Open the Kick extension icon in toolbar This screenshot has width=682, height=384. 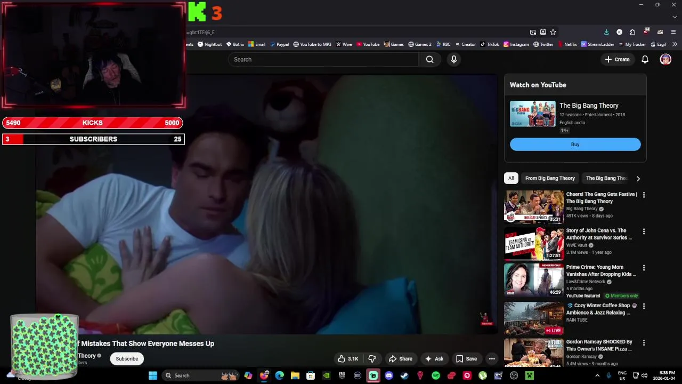(619, 32)
